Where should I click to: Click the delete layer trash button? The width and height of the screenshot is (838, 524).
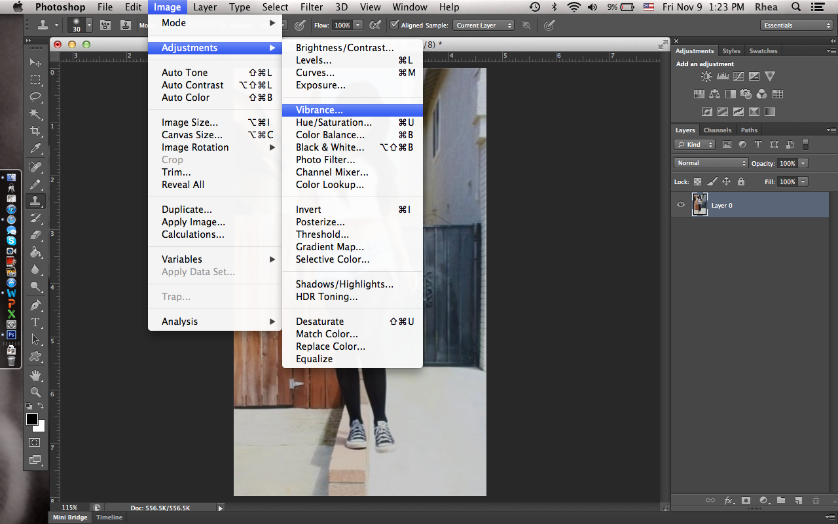816,500
